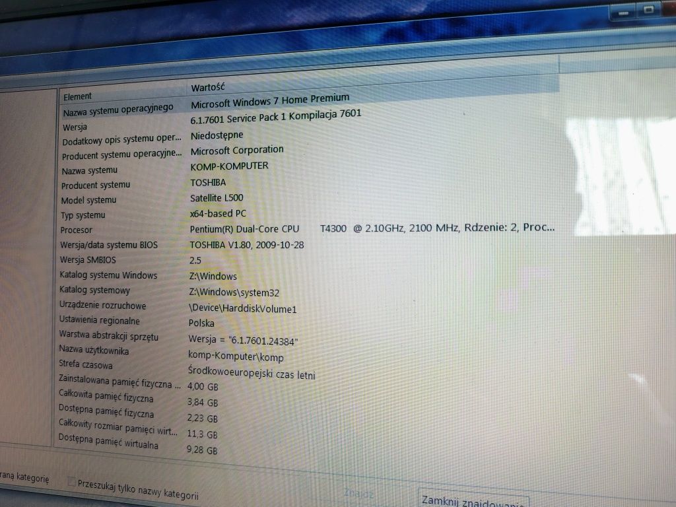Image resolution: width=676 pixels, height=507 pixels.
Task: Select the 'Polska' regional value
Action: tap(201, 323)
